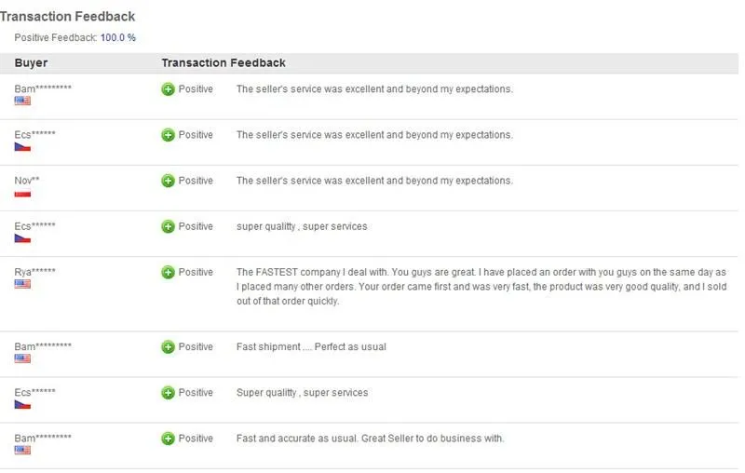This screenshot has height=473, width=745.
Task: Click the US flag under first Bam buyer
Action: point(22,101)
